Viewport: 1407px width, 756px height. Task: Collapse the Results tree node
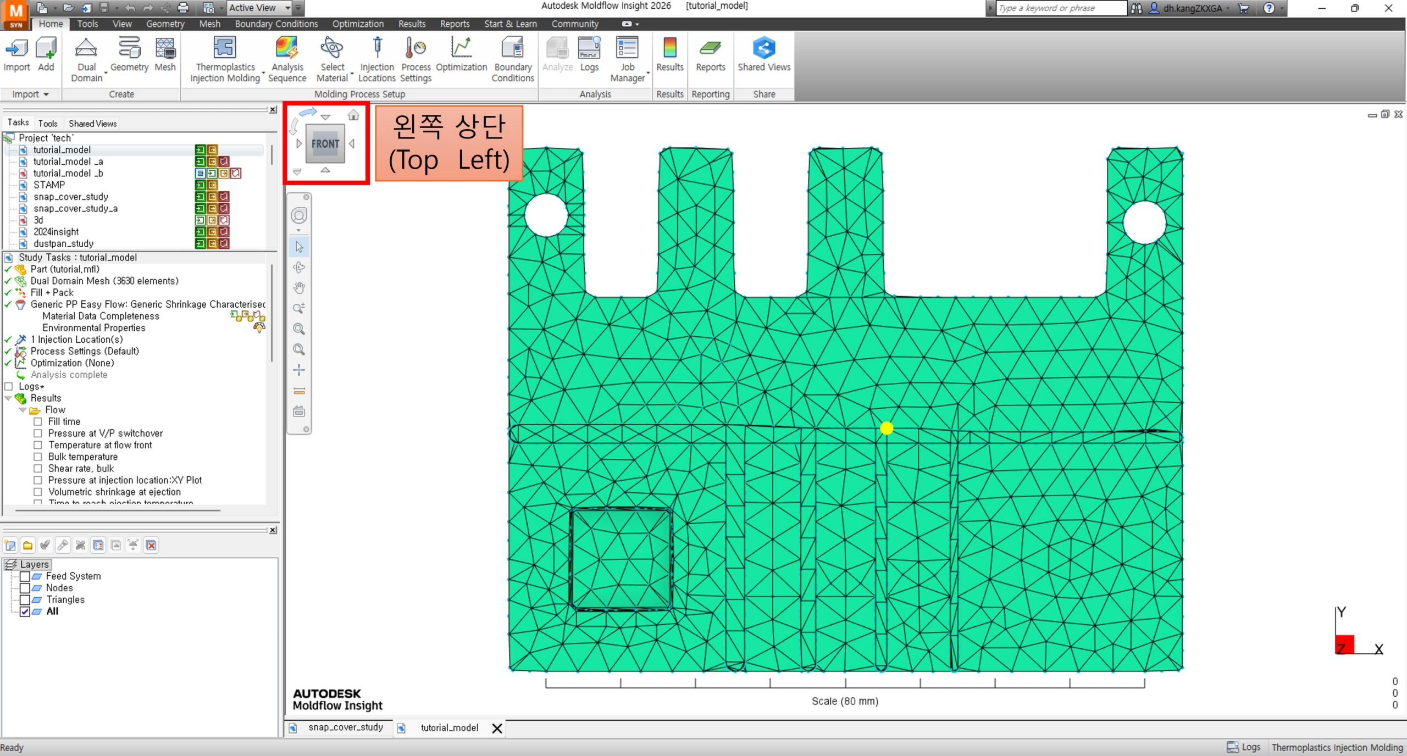(8, 398)
